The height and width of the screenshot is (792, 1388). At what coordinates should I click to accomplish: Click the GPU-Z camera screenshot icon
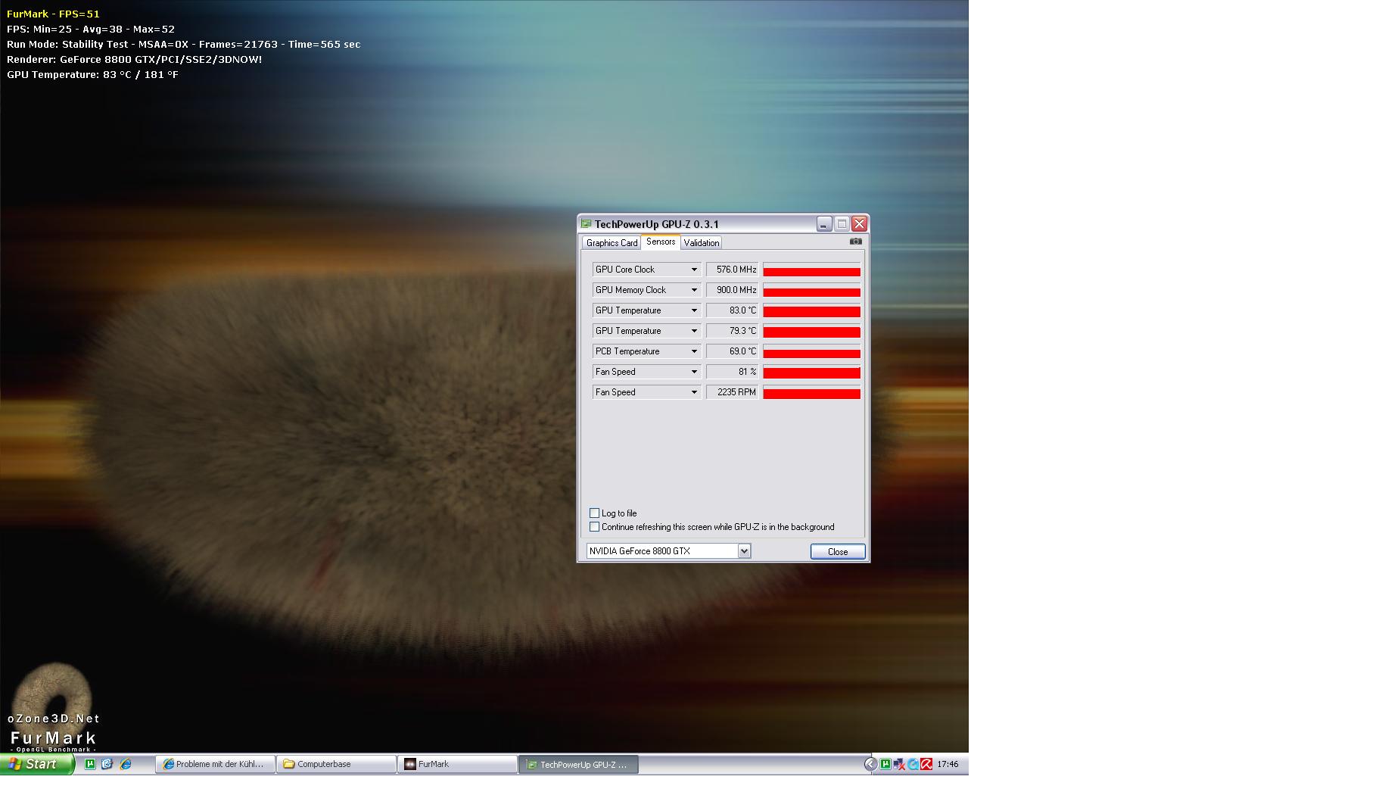pyautogui.click(x=855, y=242)
